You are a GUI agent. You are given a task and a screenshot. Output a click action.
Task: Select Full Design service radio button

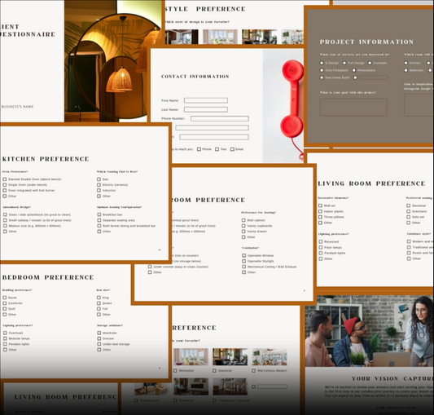pyautogui.click(x=344, y=63)
